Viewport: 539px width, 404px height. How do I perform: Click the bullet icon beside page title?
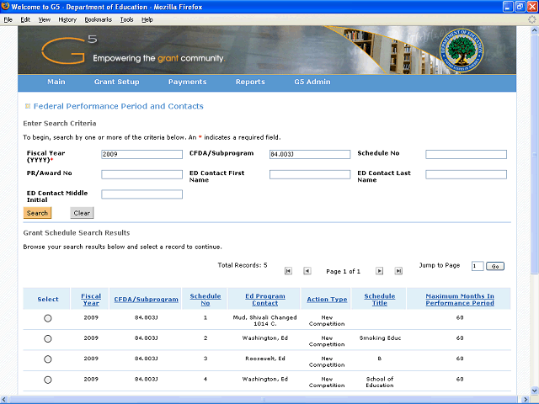[28, 107]
